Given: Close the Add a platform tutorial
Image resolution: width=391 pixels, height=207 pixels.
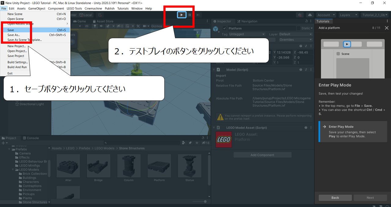Looking at the screenshot, I should (387, 28).
